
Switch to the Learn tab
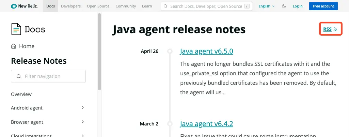147,6
